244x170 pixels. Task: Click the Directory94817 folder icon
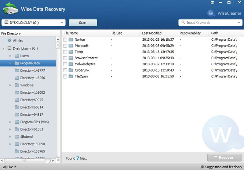[17, 115]
